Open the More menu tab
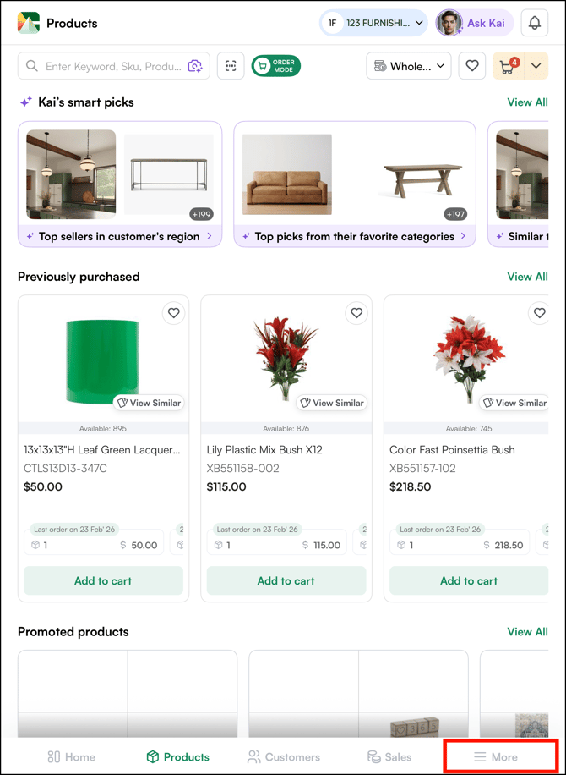The width and height of the screenshot is (566, 775). [496, 756]
